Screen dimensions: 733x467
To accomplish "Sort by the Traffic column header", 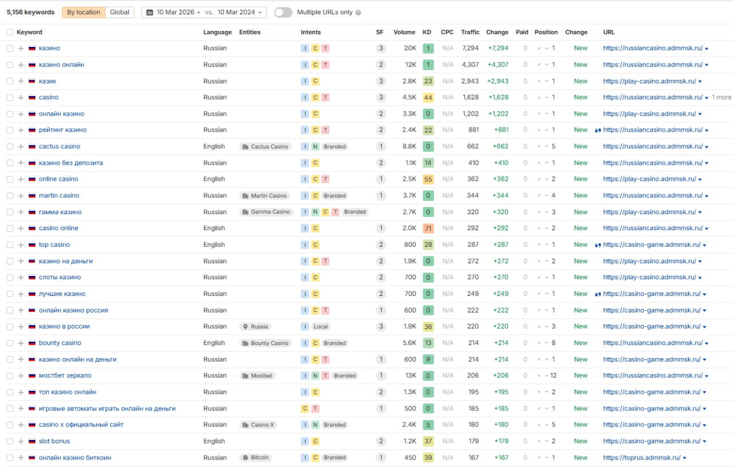I will [470, 33].
